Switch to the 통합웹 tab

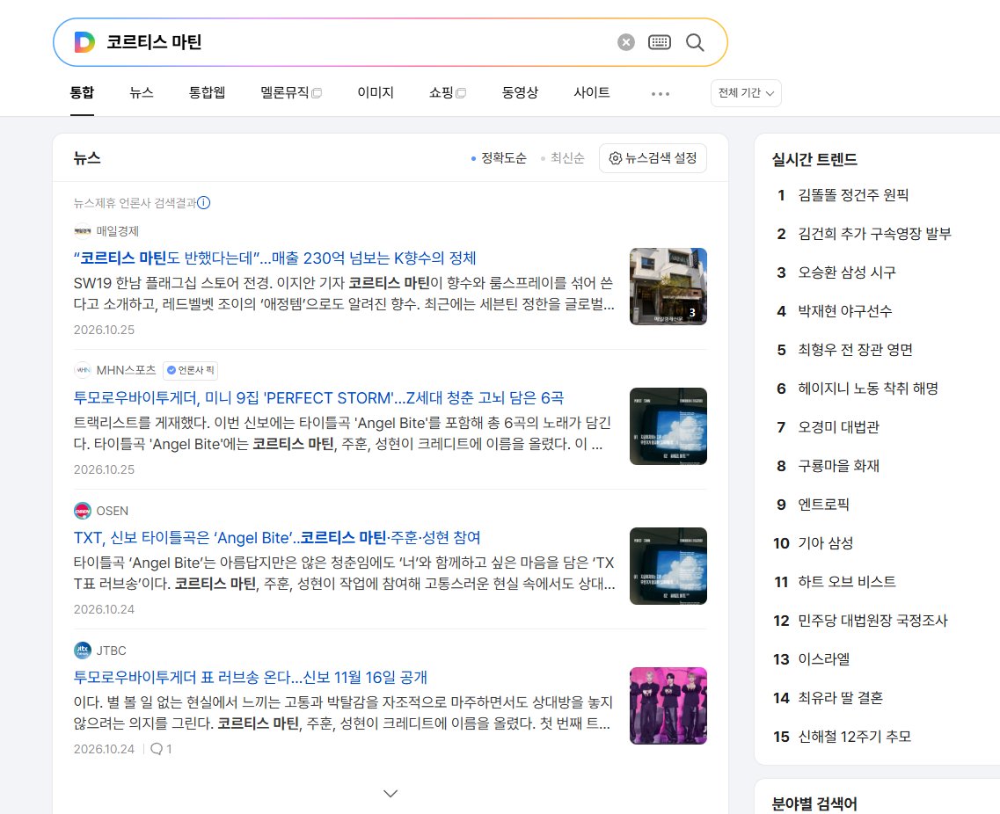208,92
